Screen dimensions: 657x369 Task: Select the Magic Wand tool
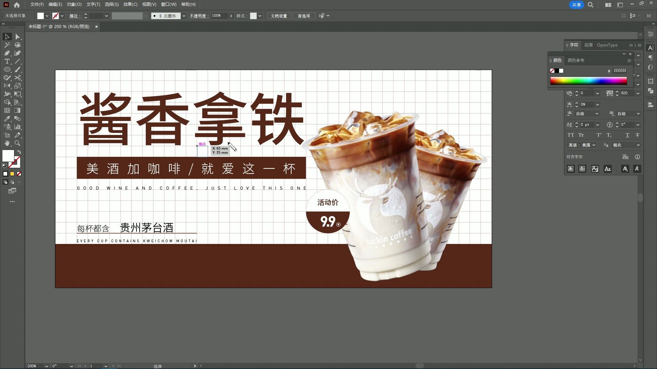click(7, 45)
